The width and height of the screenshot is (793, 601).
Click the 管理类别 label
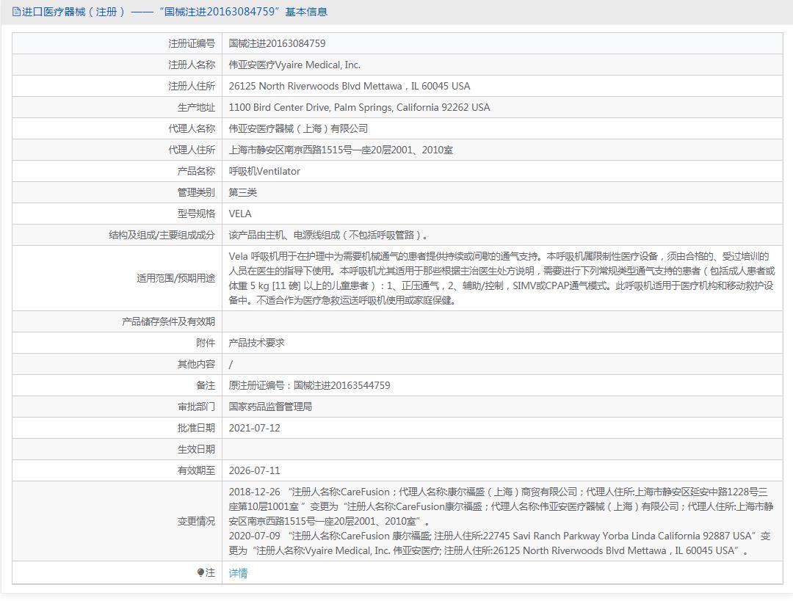pos(196,192)
